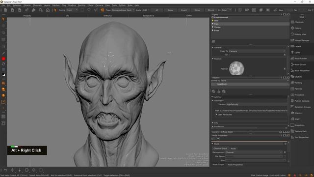This screenshot has height=177, width=314.
Task: Select the arrow Select tool in left toolbar
Action: point(3,19)
